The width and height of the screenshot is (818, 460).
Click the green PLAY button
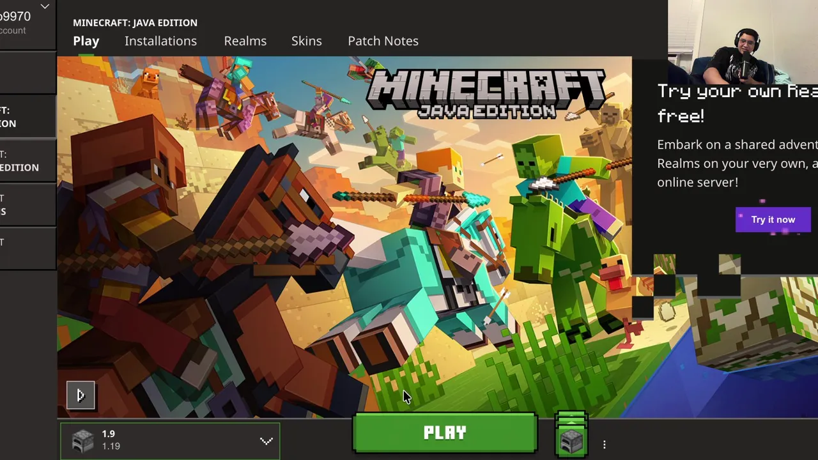pos(445,433)
